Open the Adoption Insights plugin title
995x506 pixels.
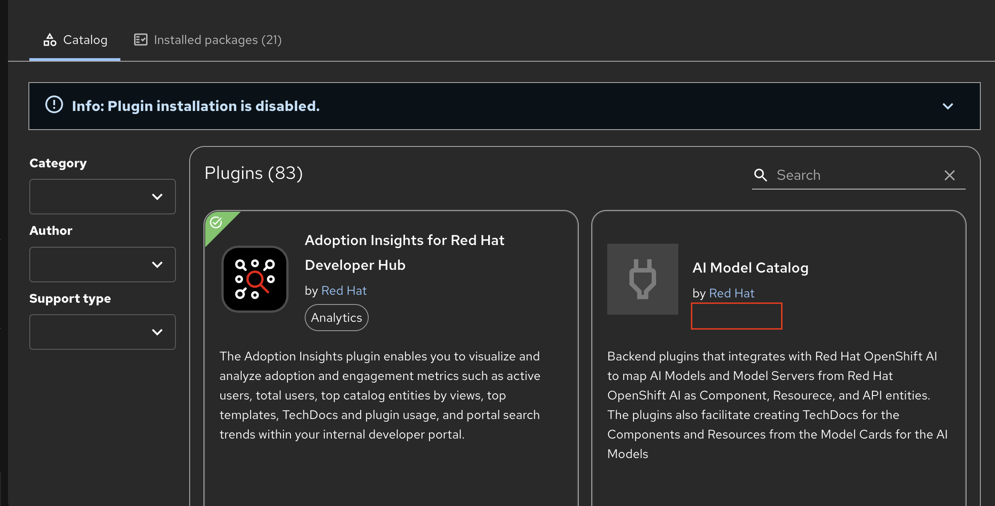point(404,252)
